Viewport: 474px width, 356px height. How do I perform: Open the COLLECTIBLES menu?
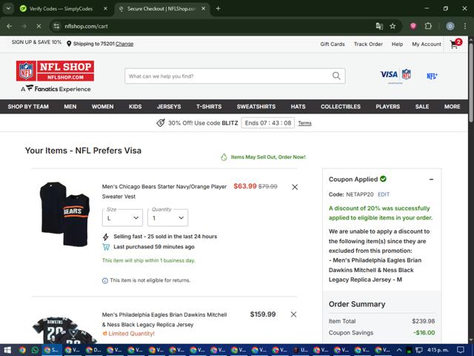(x=341, y=107)
